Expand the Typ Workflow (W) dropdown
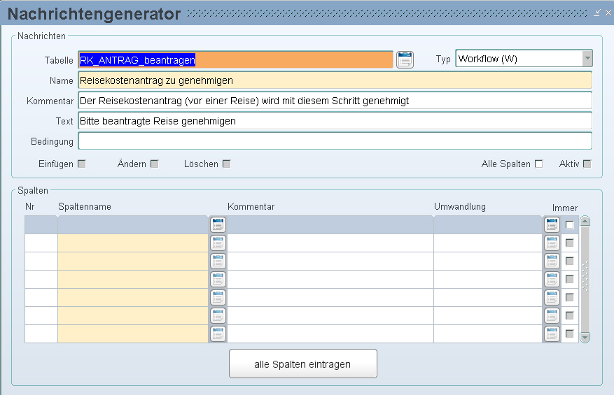 pyautogui.click(x=587, y=59)
